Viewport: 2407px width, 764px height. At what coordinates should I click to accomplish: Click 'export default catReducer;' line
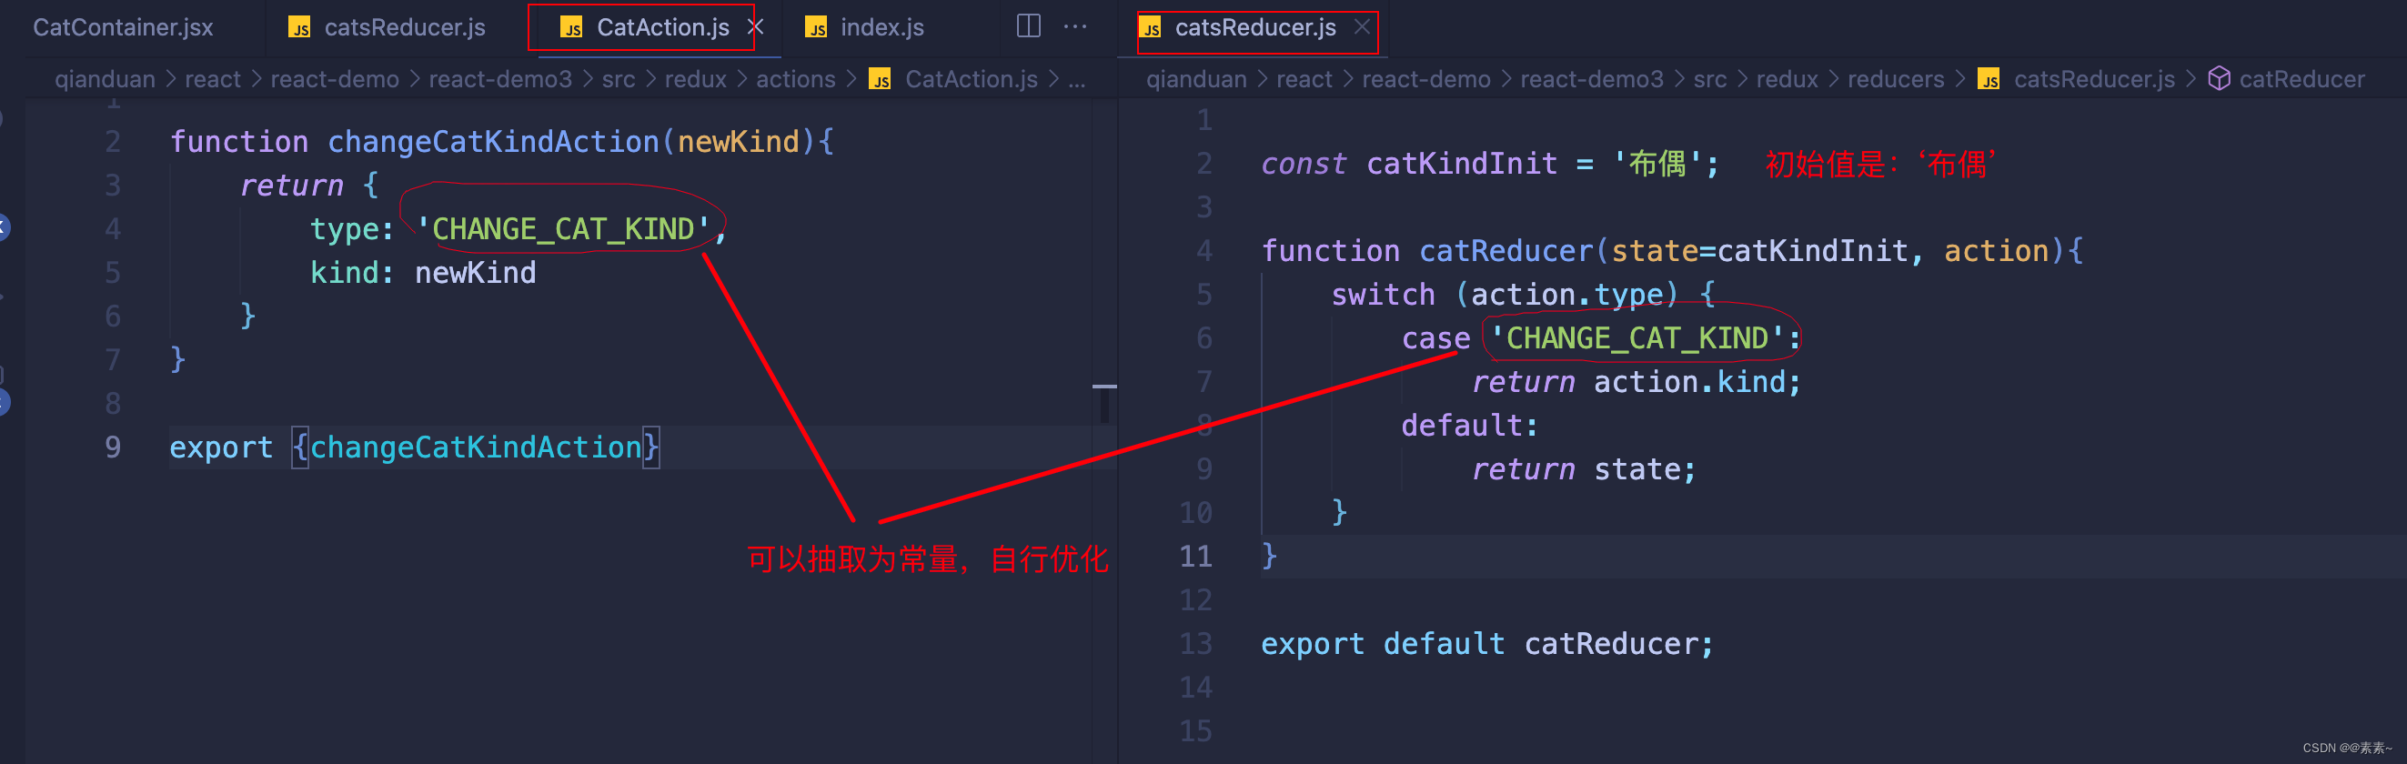pos(1487,644)
